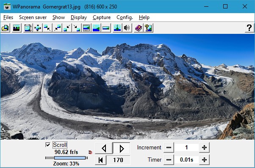
Task: Click the blue zoom slider bar
Action: (x=70, y=158)
